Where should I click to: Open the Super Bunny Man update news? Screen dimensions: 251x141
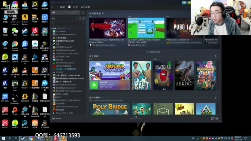point(146,28)
